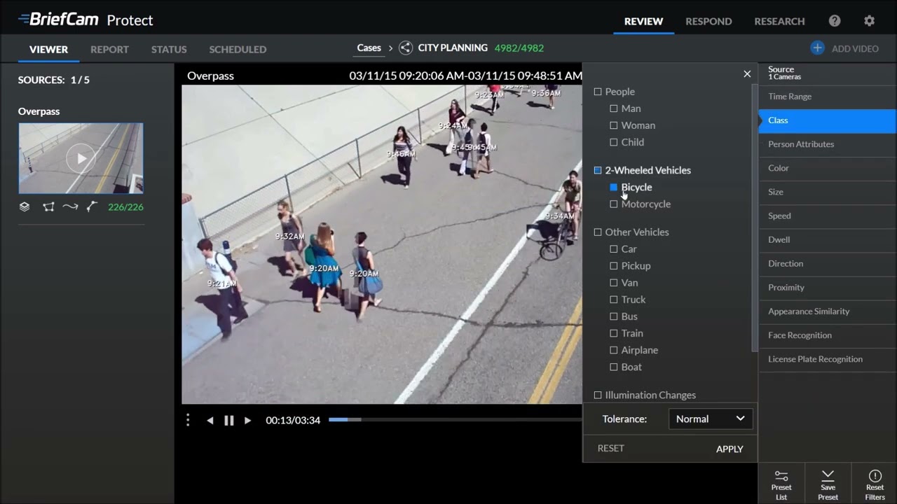
Task: Go to Cases breadcrumb link
Action: pos(369,48)
